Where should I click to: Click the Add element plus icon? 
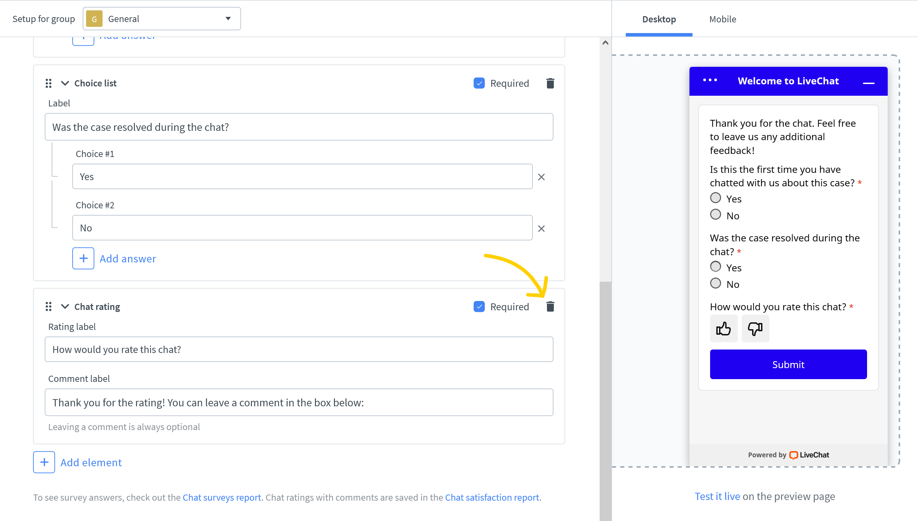coord(44,462)
